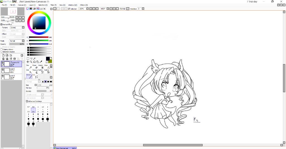The image size is (286, 149).
Task: Create a new layer folder
Action: tap(11, 55)
